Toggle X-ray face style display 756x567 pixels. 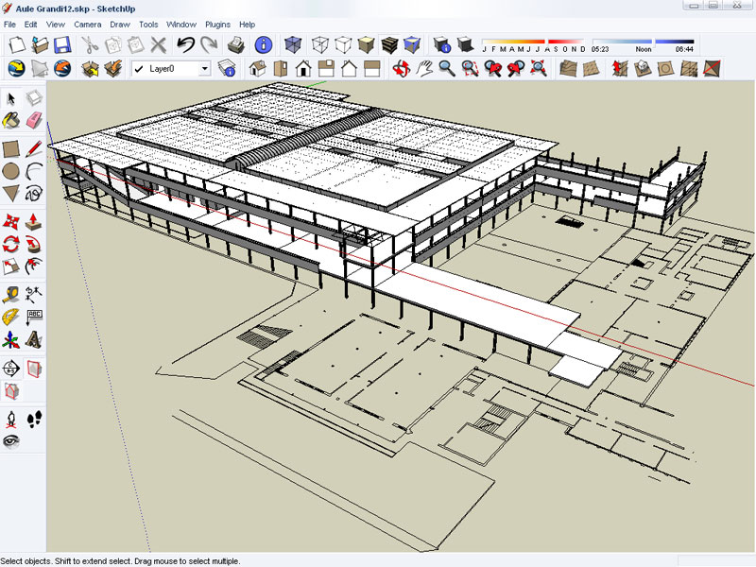(x=294, y=44)
